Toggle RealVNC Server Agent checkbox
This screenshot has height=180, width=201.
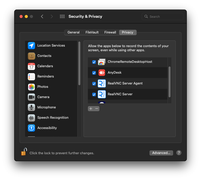pyautogui.click(x=94, y=84)
